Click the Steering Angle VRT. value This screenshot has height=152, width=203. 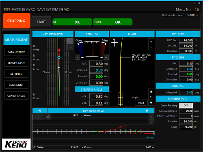click(x=96, y=103)
